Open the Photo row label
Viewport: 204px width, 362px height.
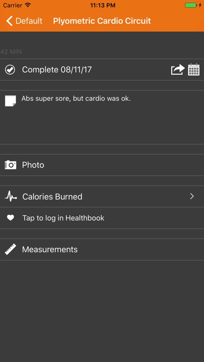33,165
